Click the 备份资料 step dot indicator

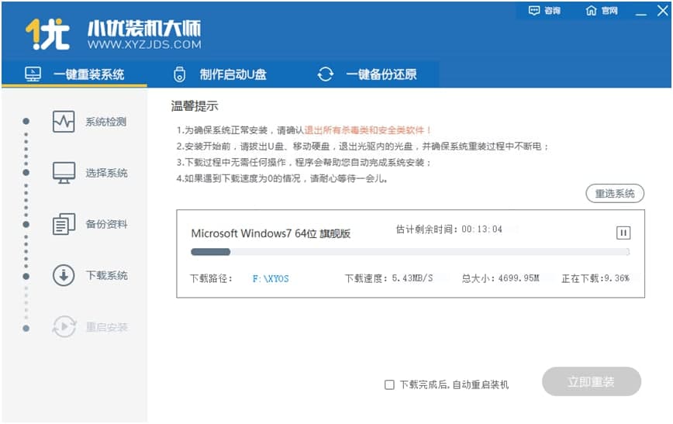pyautogui.click(x=26, y=225)
